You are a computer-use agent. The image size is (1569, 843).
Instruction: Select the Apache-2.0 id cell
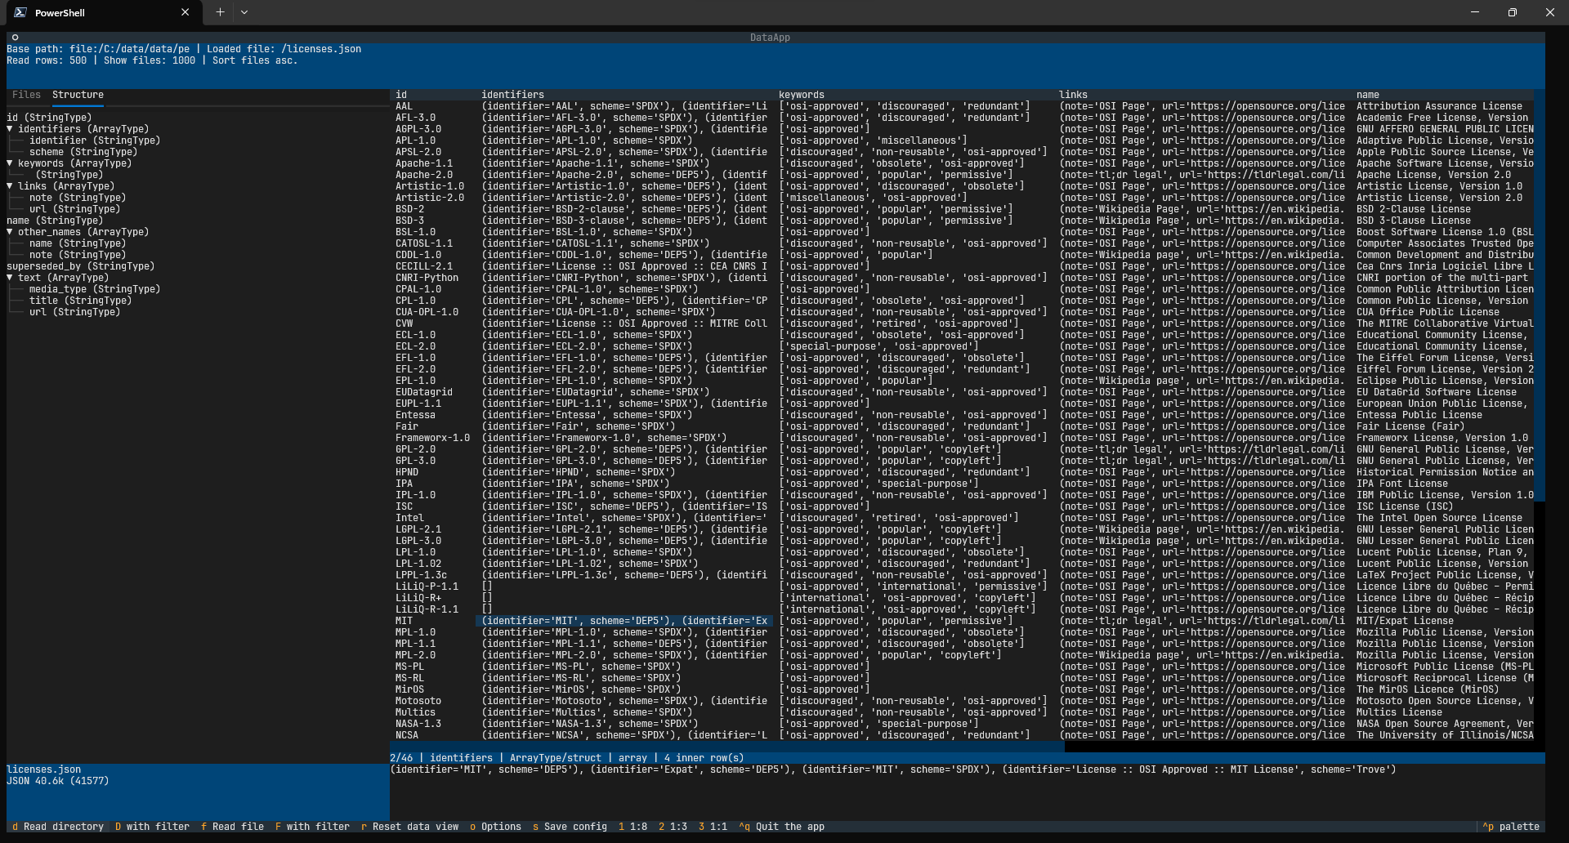[x=424, y=175]
